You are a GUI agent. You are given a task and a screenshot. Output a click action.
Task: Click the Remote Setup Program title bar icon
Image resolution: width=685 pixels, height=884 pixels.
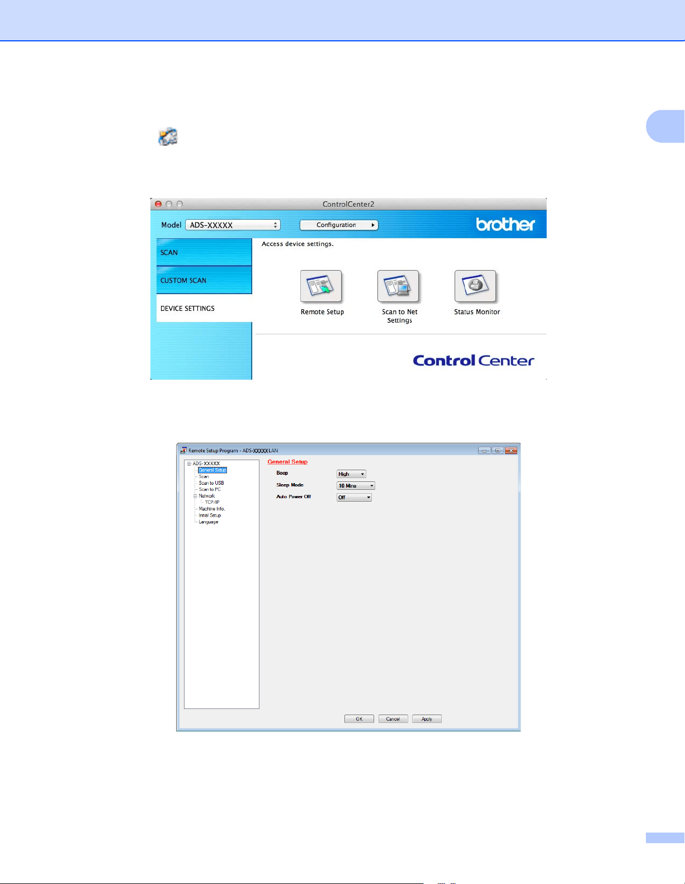tap(183, 450)
